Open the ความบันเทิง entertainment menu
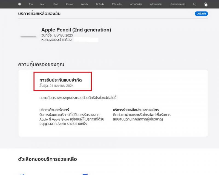Viewport: 219px width, 175px height. click(x=136, y=4)
